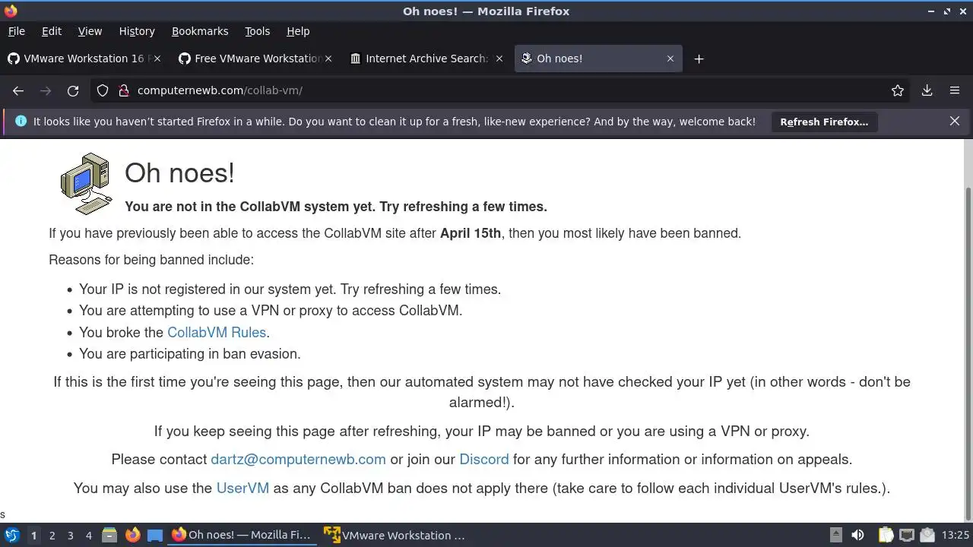
Task: Click the Refresh Firefox… button
Action: pos(824,122)
